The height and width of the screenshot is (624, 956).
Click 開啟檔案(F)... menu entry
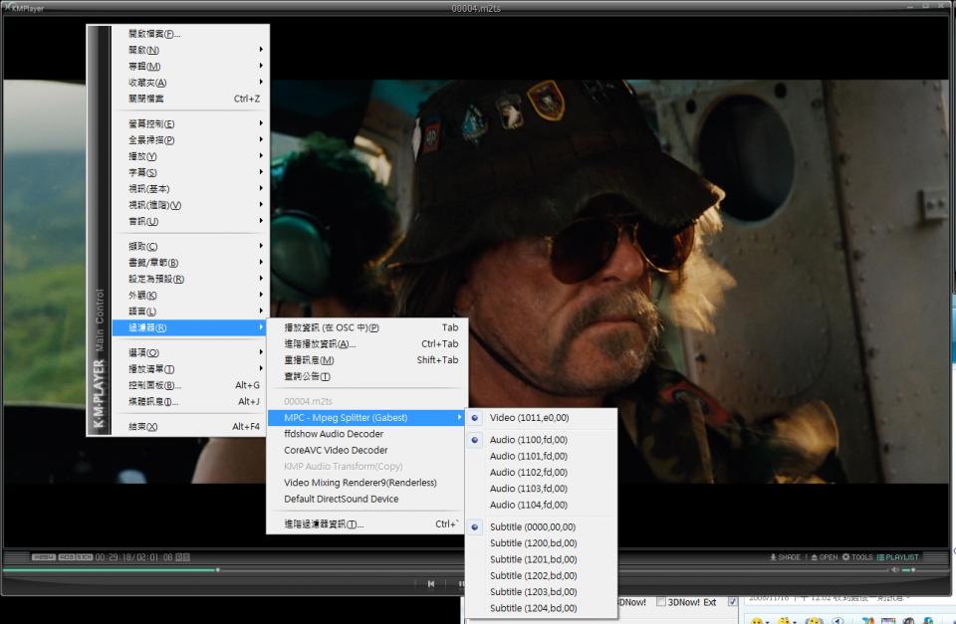tap(154, 34)
